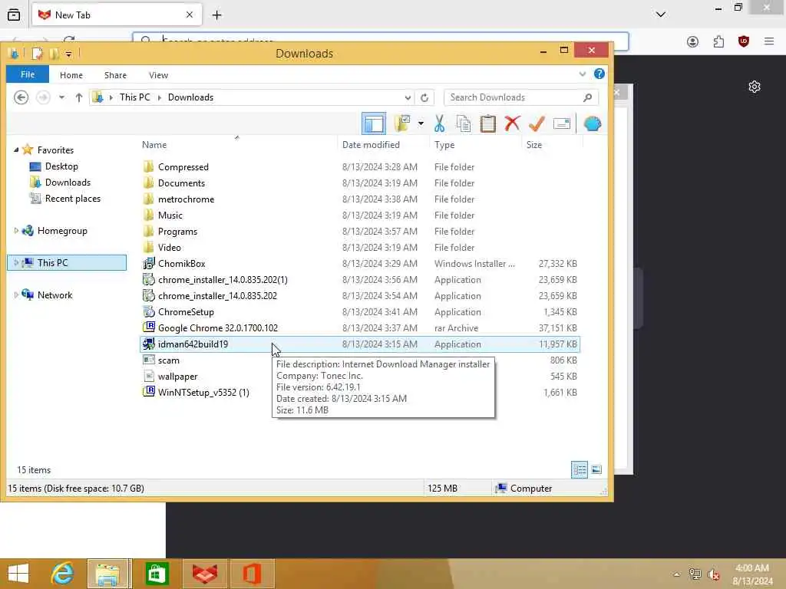
Task: Open the Home ribbon tab
Action: pos(71,75)
